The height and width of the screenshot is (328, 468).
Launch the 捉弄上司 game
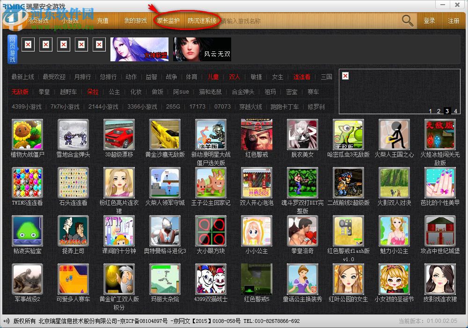coord(73,231)
